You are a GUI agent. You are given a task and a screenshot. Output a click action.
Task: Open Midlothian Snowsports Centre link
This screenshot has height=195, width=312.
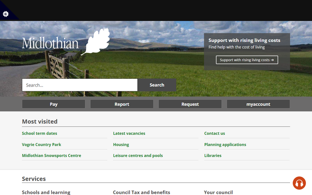[x=52, y=156]
